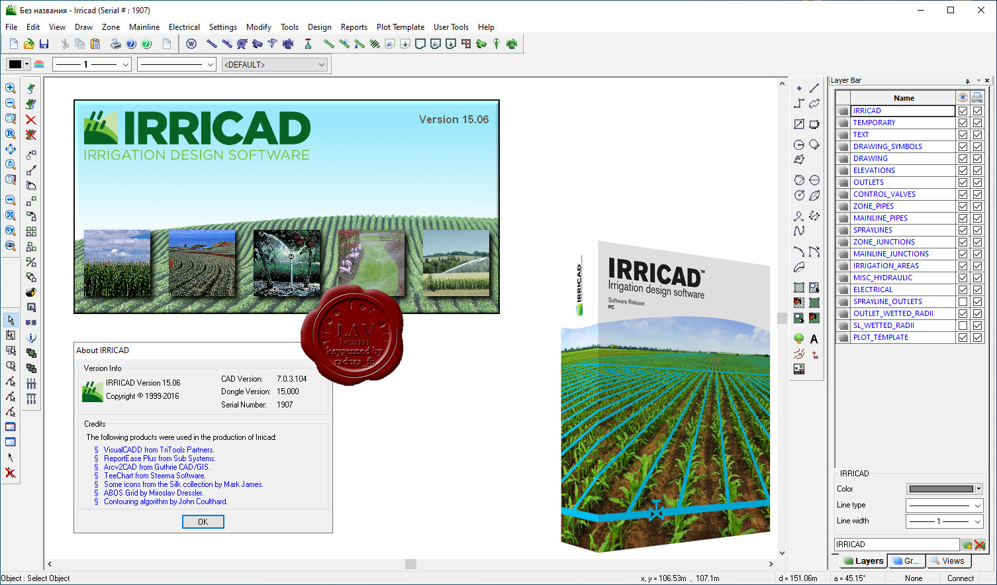Toggle visibility of ZONE_PIPES layer

(963, 206)
